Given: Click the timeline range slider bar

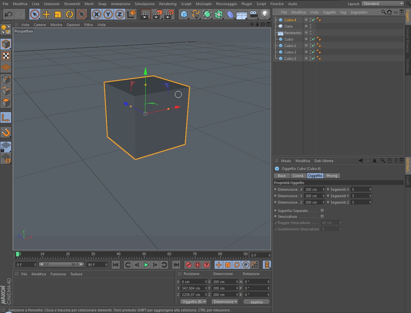Looking at the screenshot, I should tap(61, 264).
